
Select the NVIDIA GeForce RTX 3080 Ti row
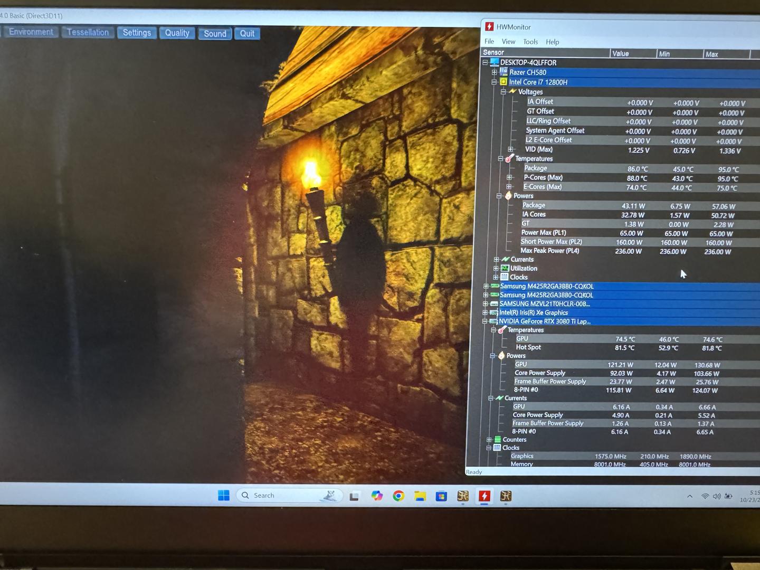click(x=544, y=321)
